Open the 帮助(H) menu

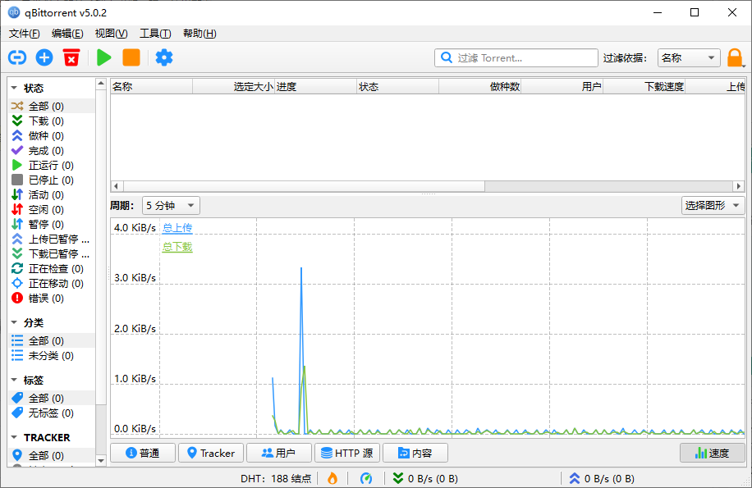pos(199,34)
